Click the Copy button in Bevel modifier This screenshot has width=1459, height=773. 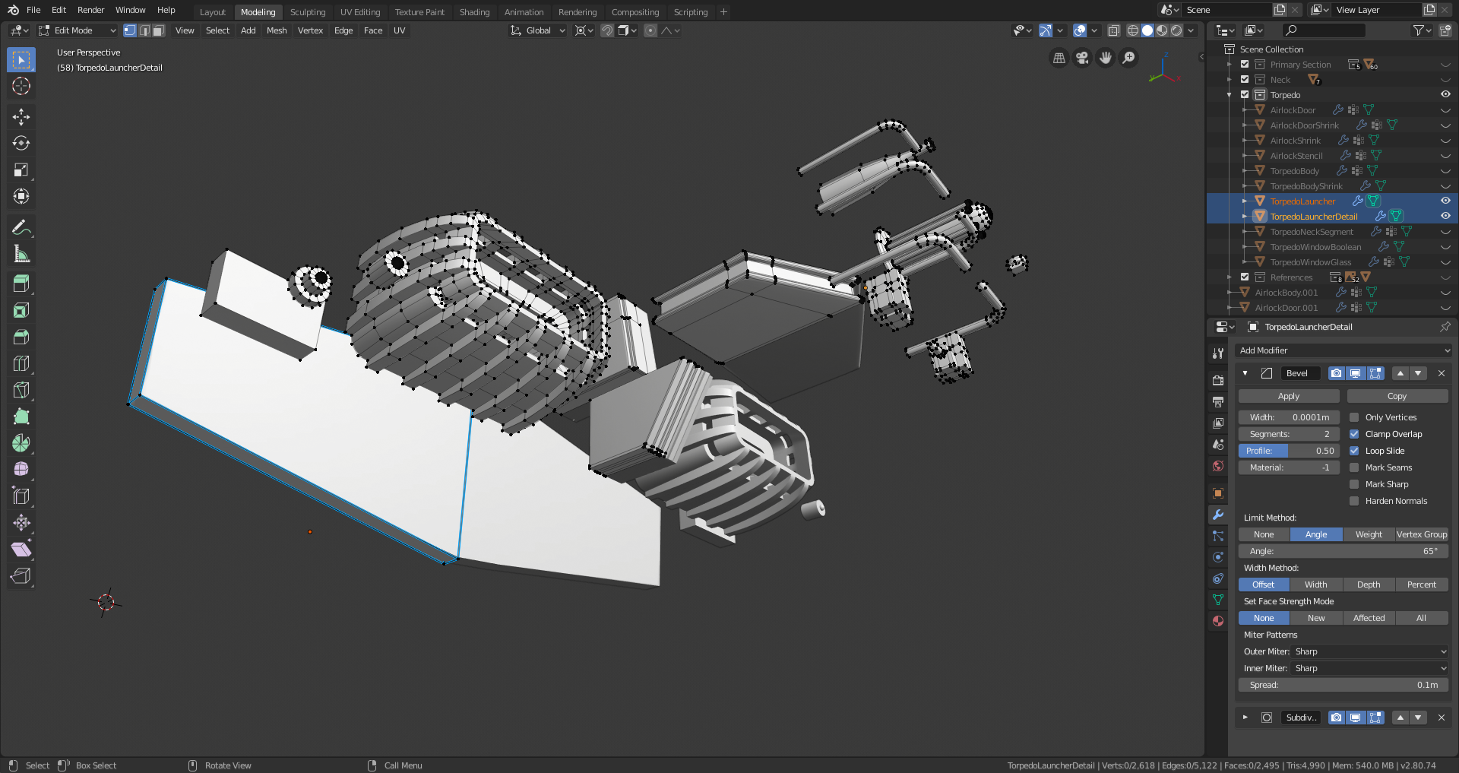1397,396
